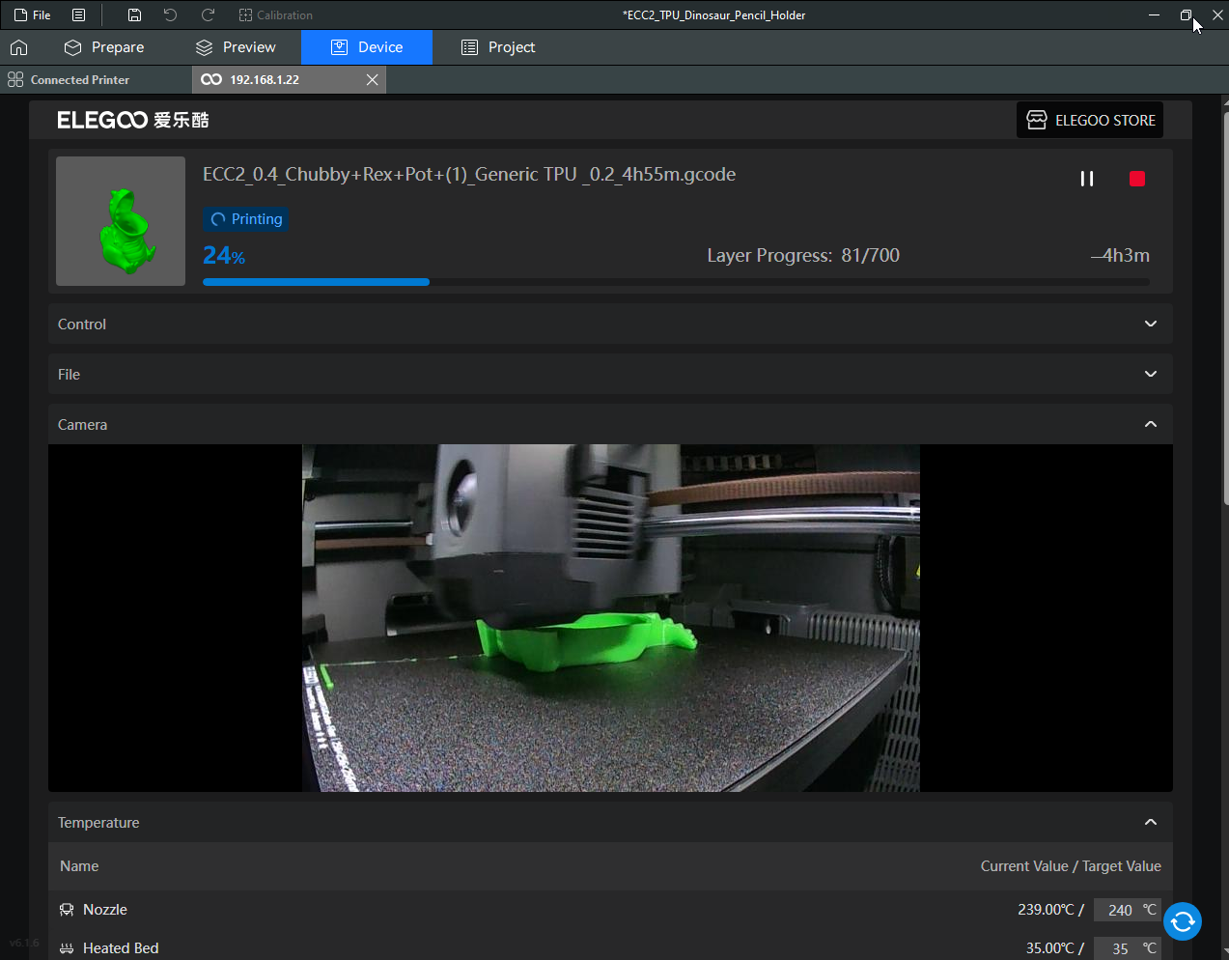Click the undo arrow icon
This screenshot has height=960, width=1229.
click(170, 15)
